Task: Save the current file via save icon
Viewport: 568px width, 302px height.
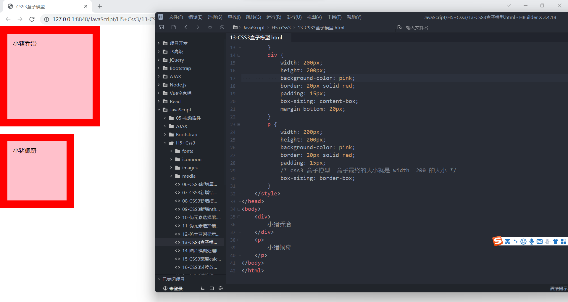Action: 174,27
